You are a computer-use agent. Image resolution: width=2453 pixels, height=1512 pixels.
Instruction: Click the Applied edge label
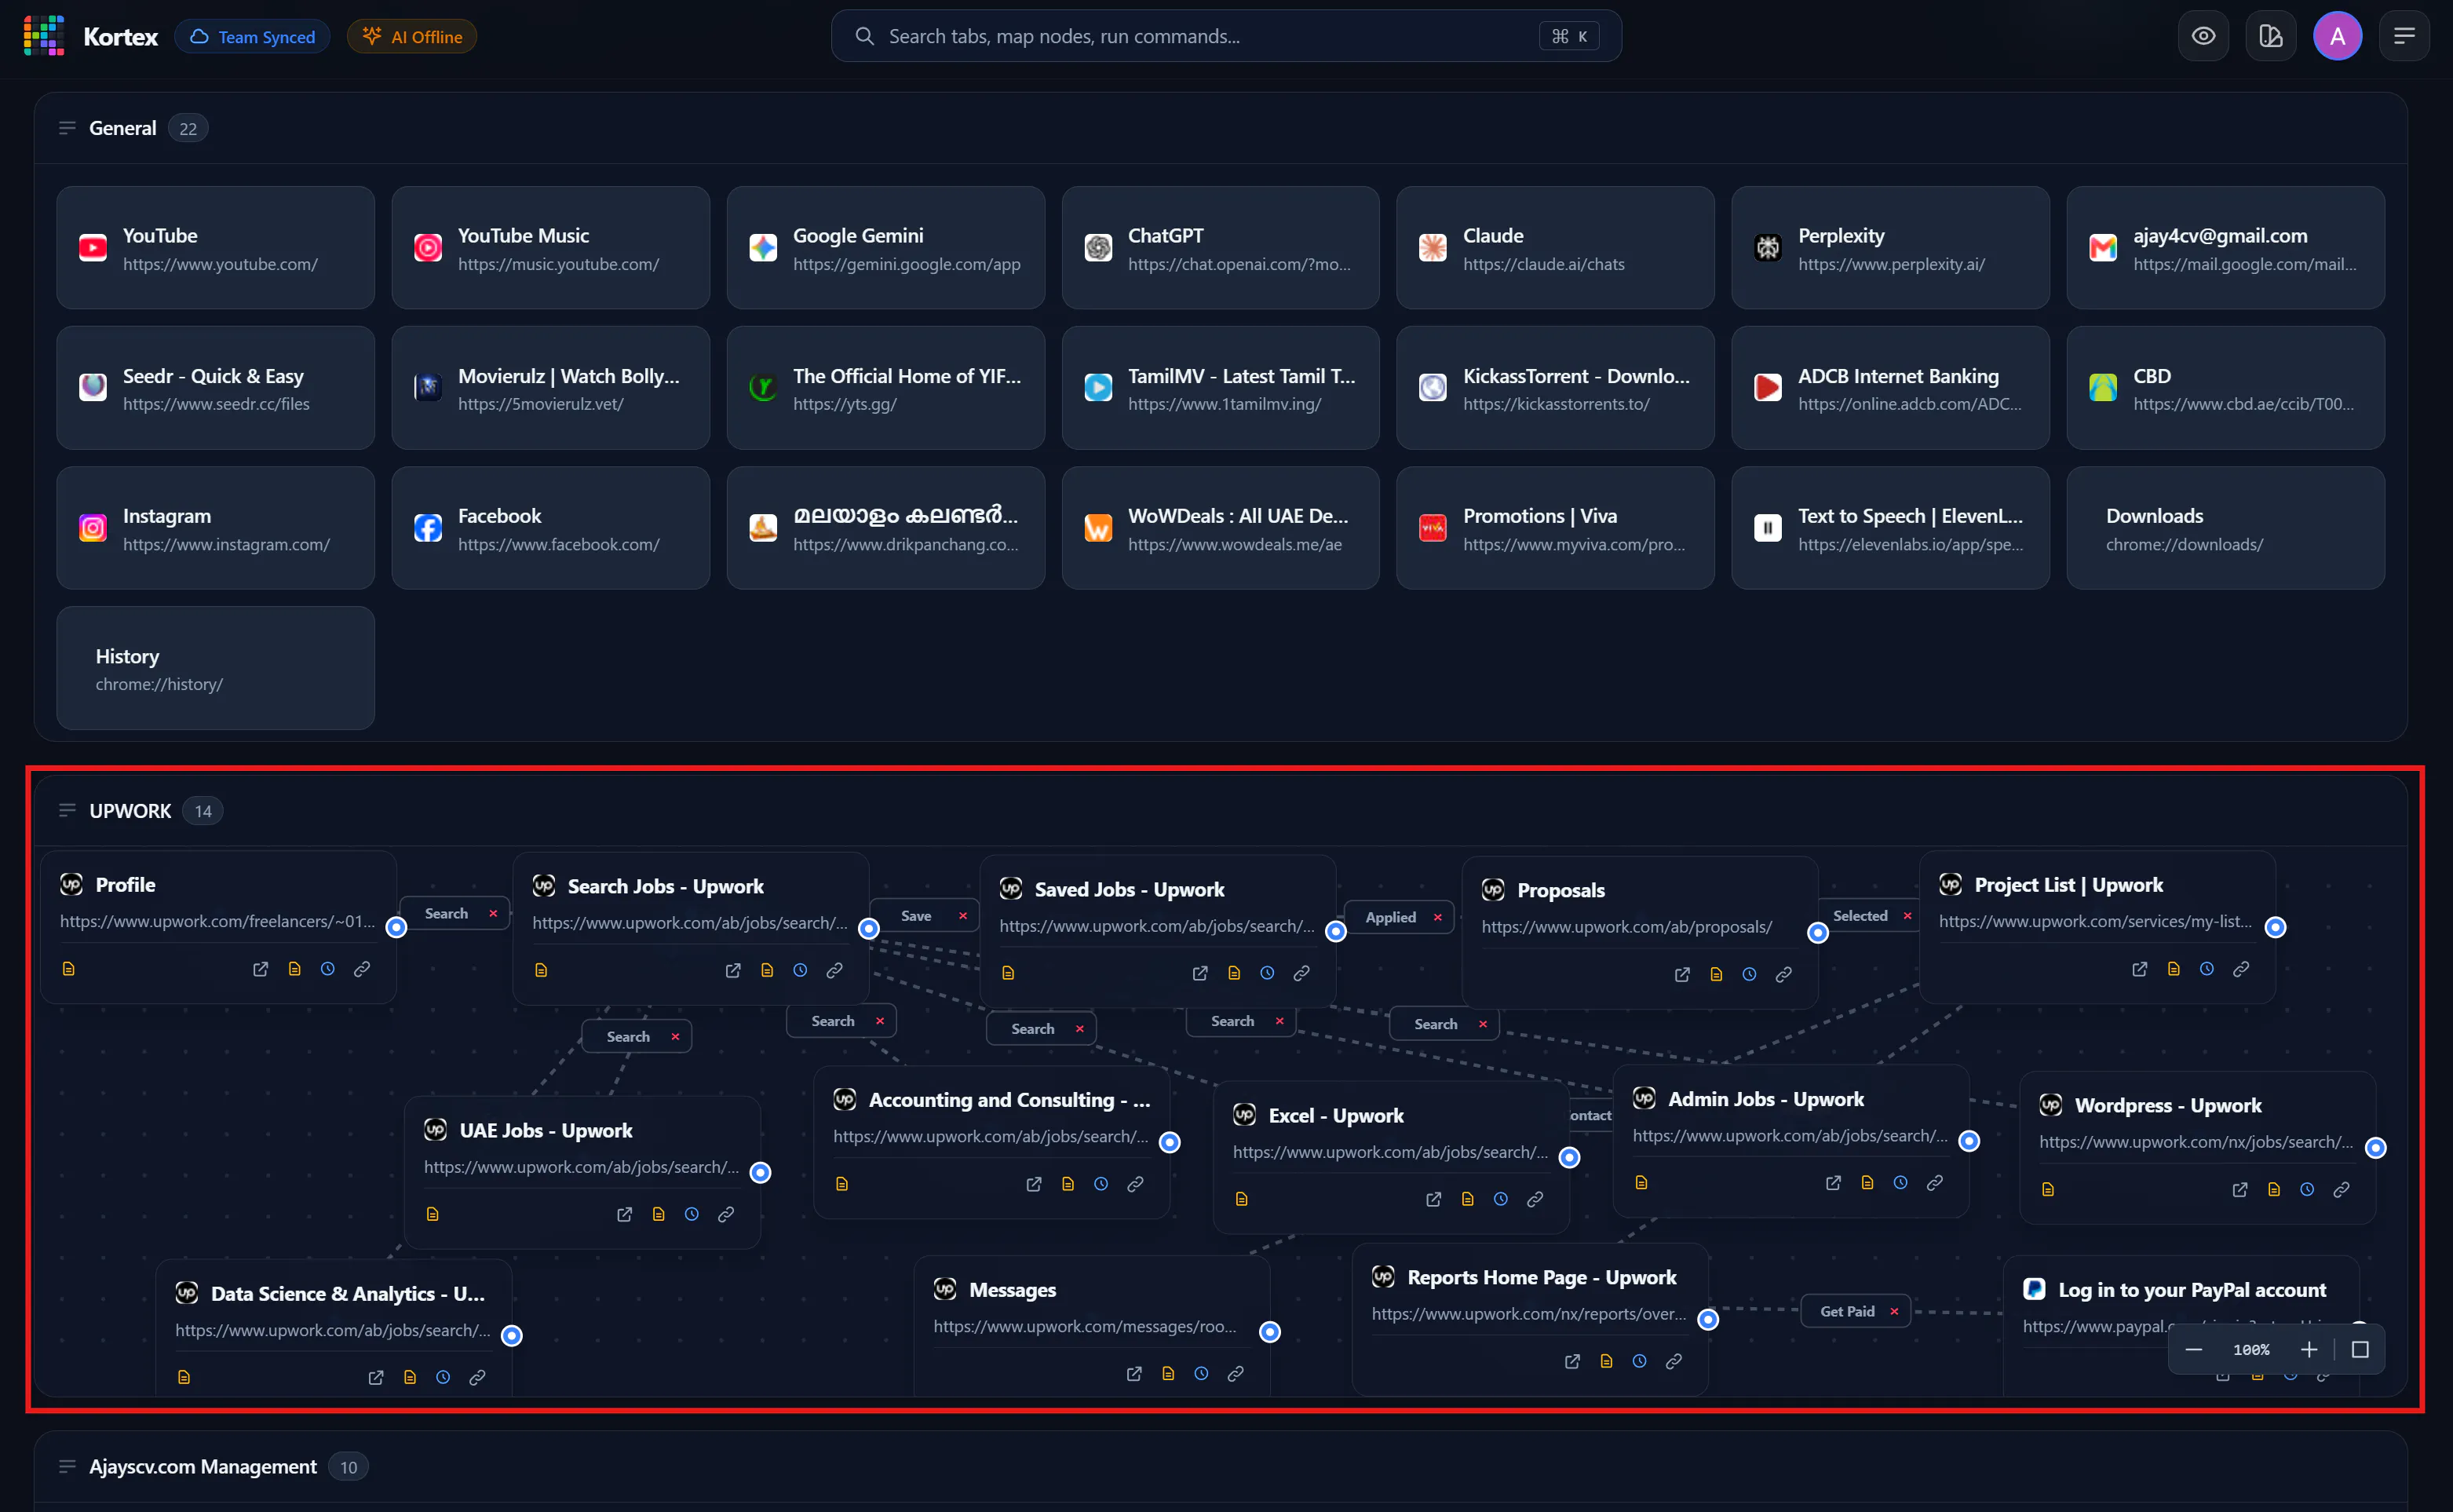(x=1390, y=917)
